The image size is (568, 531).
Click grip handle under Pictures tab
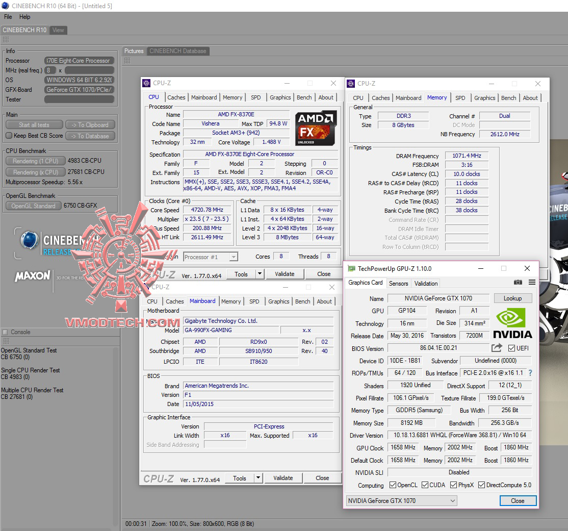(x=127, y=61)
